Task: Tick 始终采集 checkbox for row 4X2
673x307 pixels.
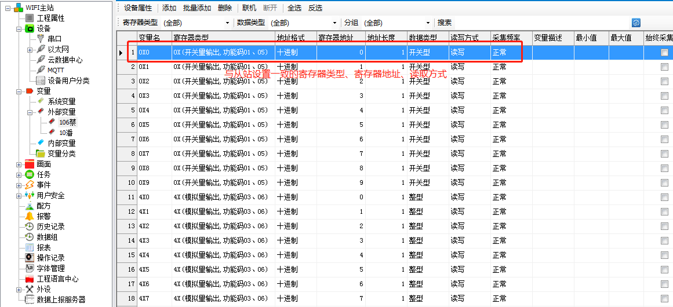Action: point(664,226)
